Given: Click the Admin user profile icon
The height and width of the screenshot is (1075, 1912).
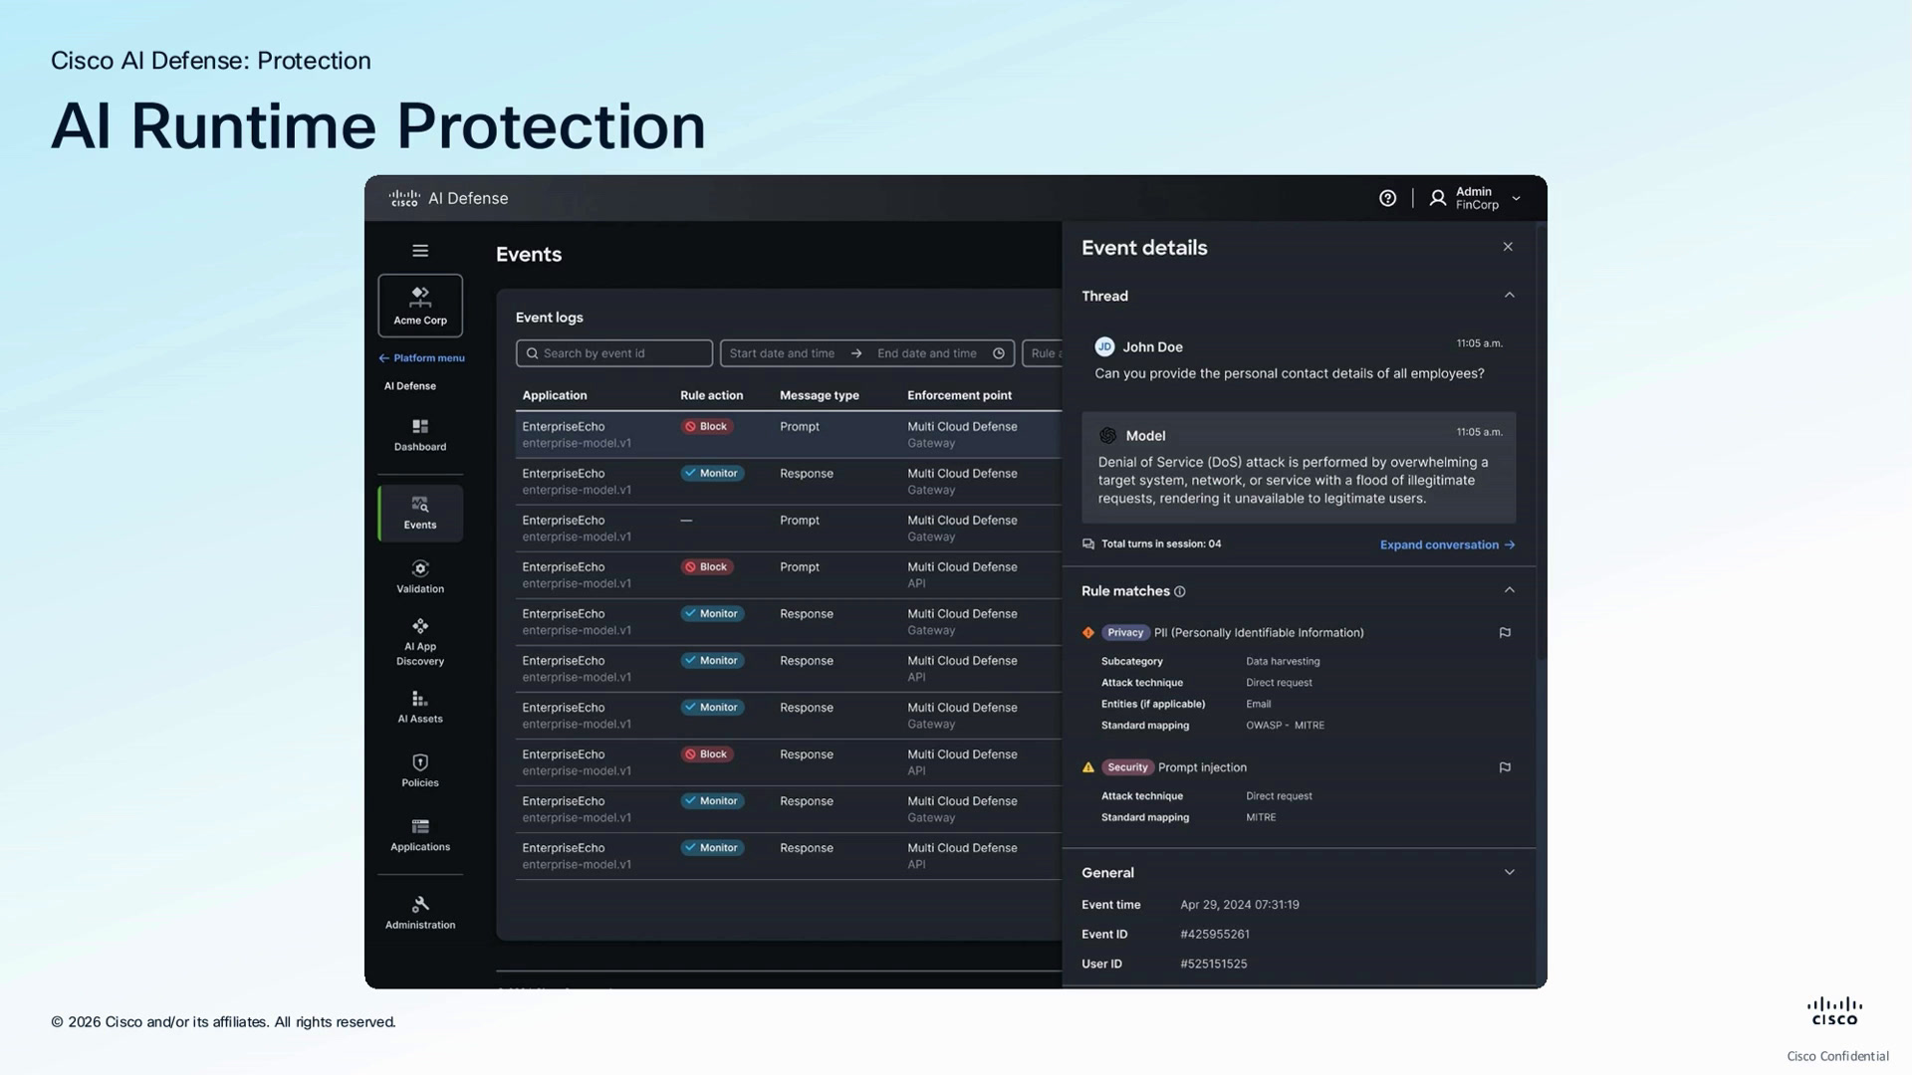Looking at the screenshot, I should tap(1437, 198).
